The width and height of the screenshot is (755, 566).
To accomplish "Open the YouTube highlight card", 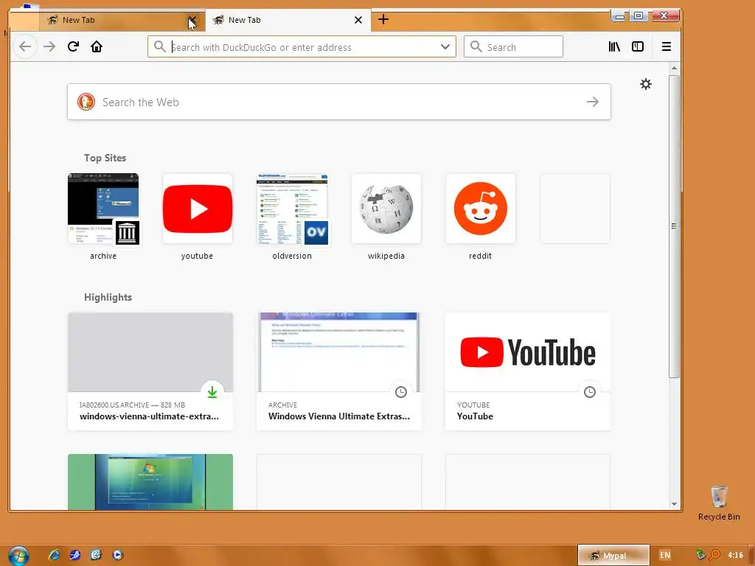I will (528, 371).
